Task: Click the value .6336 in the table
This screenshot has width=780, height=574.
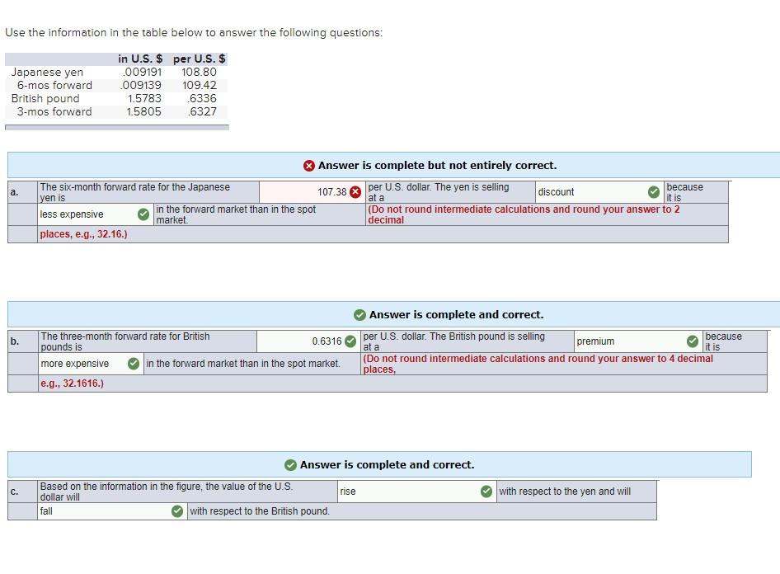Action: 202,98
